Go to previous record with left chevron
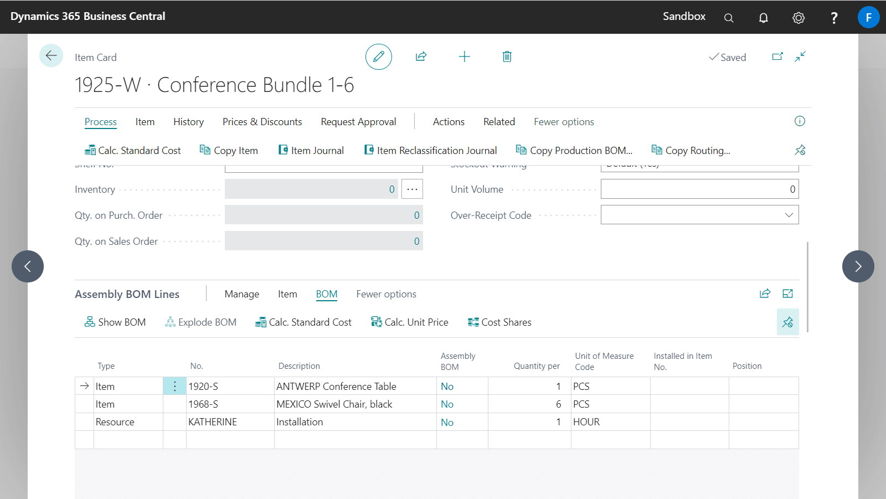The width and height of the screenshot is (886, 499). tap(28, 266)
